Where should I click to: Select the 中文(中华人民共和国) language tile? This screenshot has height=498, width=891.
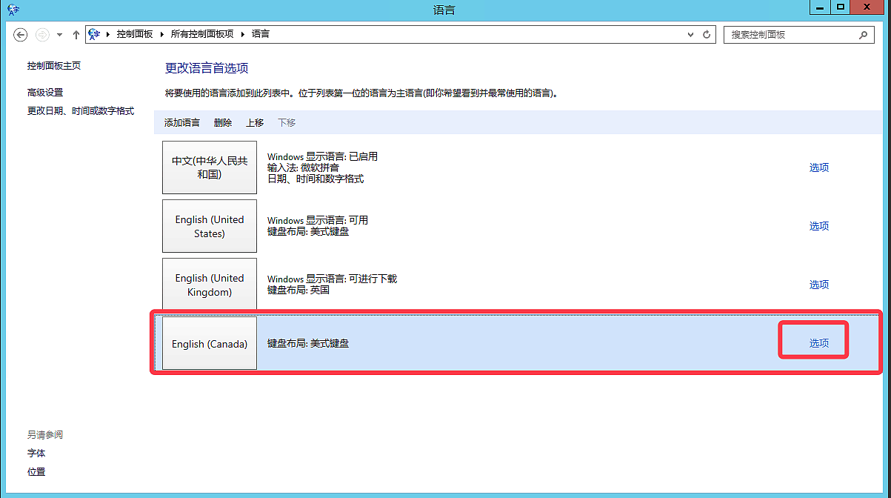pos(210,167)
